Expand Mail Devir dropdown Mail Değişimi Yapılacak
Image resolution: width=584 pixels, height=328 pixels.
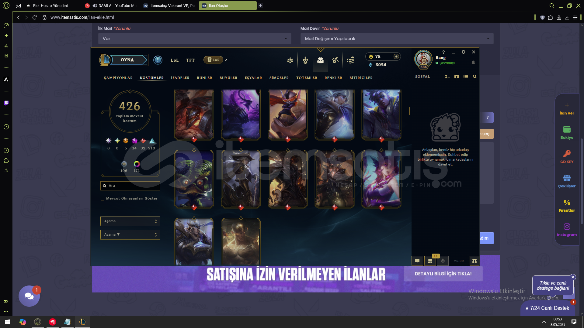(397, 39)
